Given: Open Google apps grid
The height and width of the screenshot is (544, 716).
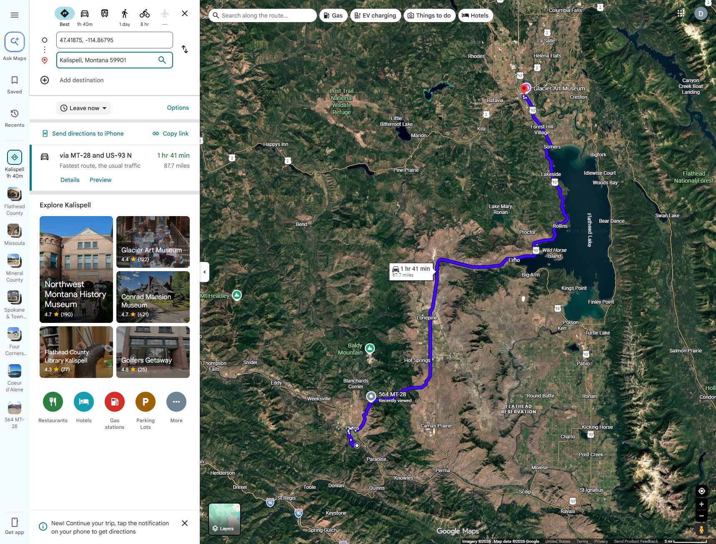Looking at the screenshot, I should pos(681,13).
